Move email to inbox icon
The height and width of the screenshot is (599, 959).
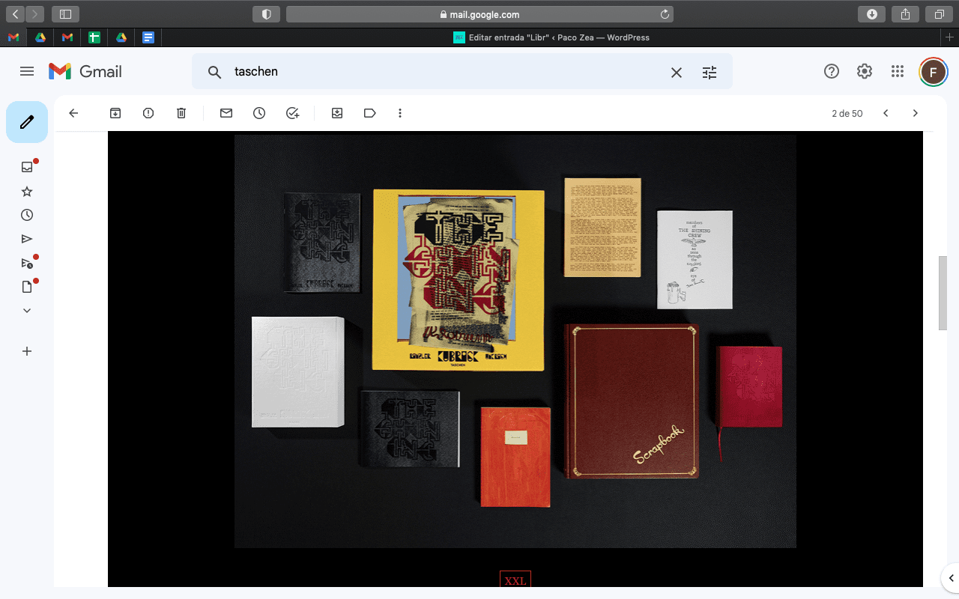click(x=337, y=113)
